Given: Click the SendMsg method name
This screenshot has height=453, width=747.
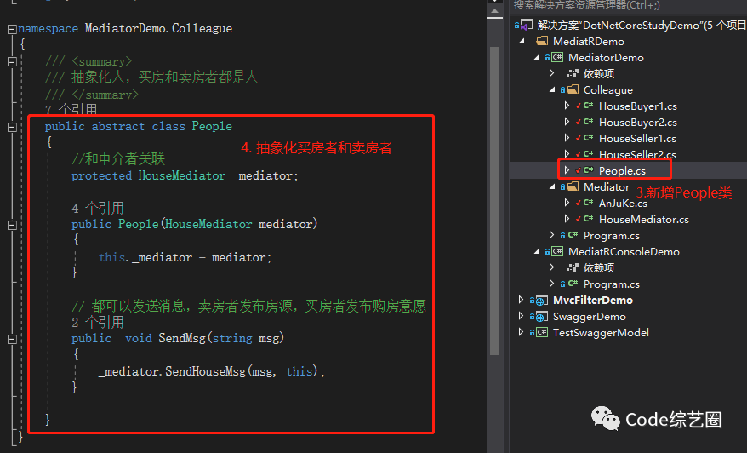Looking at the screenshot, I should [182, 338].
